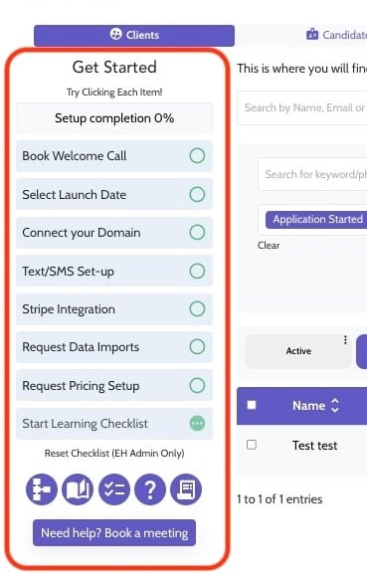Screen dimensions: 367x581
Task: Switch to the Candidates tab
Action: coord(336,35)
